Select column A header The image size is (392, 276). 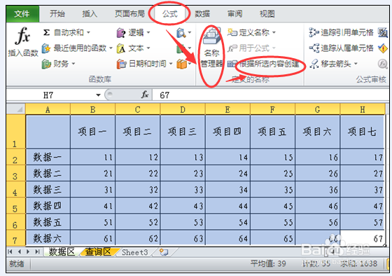[48, 109]
